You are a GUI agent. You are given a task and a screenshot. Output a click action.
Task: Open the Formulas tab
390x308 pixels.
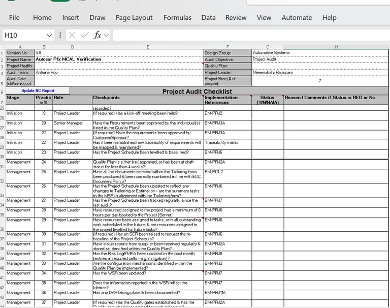pos(177,17)
